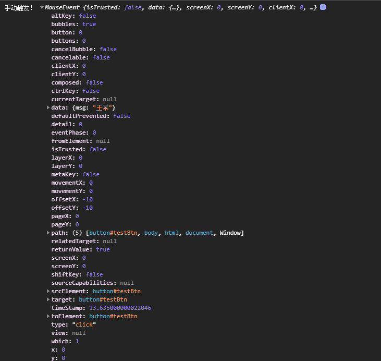
Task: Select the 'shiftKey: false' row
Action: [77, 274]
